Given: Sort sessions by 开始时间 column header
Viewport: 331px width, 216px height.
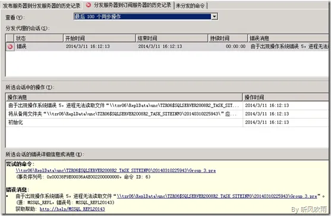Looking at the screenshot, I should [99, 38].
